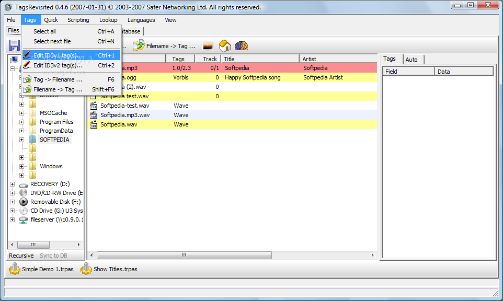Viewport: 503px width, 301px height.
Task: Toggle the Recursive option
Action: (x=21, y=256)
